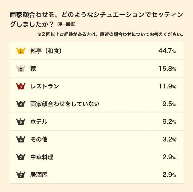The width and height of the screenshot is (193, 192).
Task: Click the 両家顔合わせをしていない label
Action: [65, 104]
